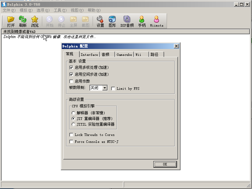The image size is (252, 189).
Task: Open the 视图(V) menu
Action: click(x=77, y=10)
